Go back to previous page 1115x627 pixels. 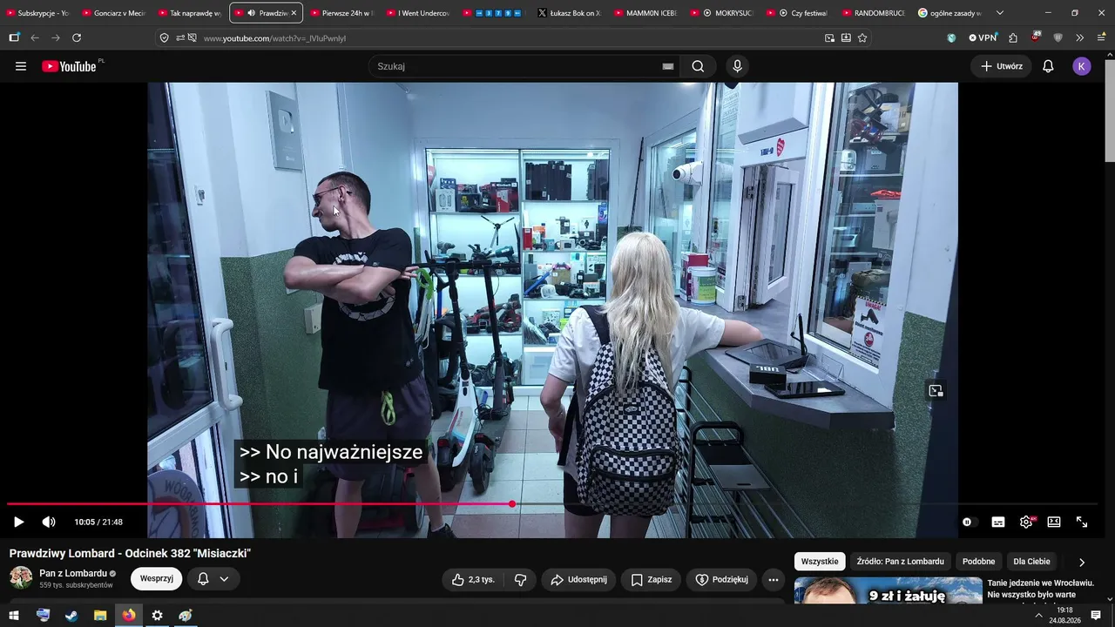[x=35, y=38]
